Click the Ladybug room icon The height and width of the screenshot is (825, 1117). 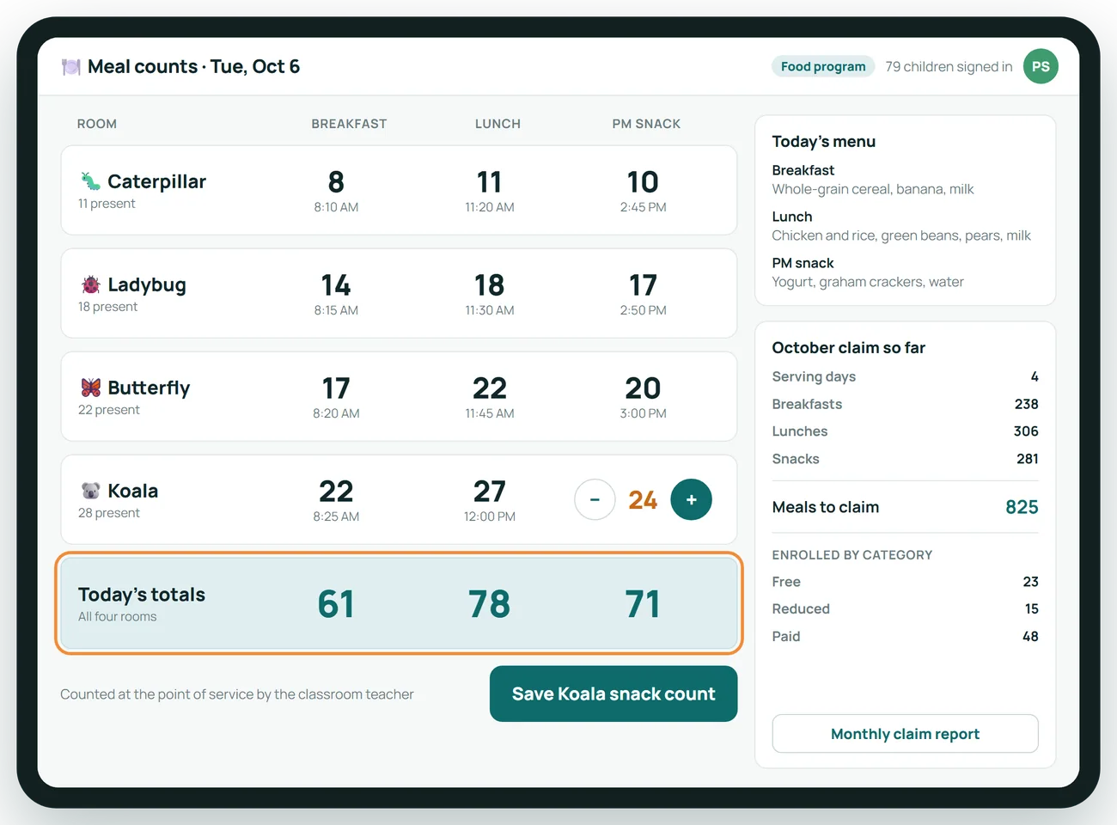click(90, 284)
